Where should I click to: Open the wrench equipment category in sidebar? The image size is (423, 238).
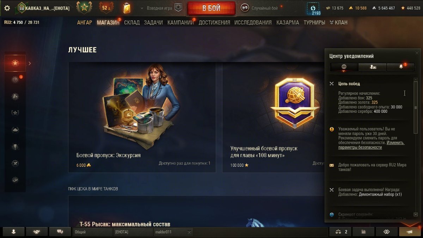[x=15, y=163]
